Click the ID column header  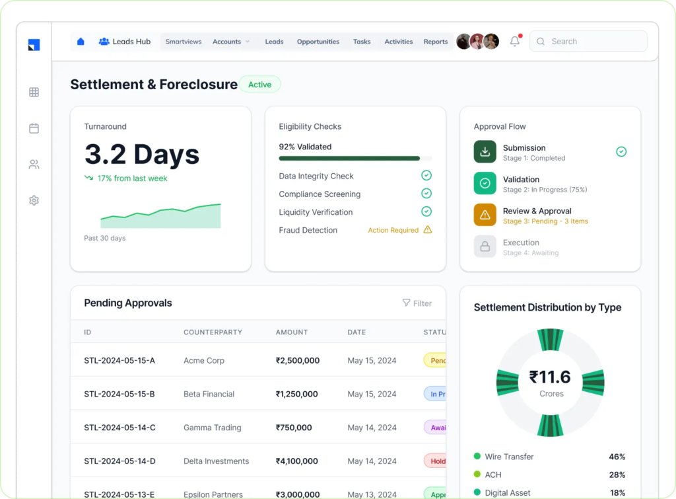(88, 332)
